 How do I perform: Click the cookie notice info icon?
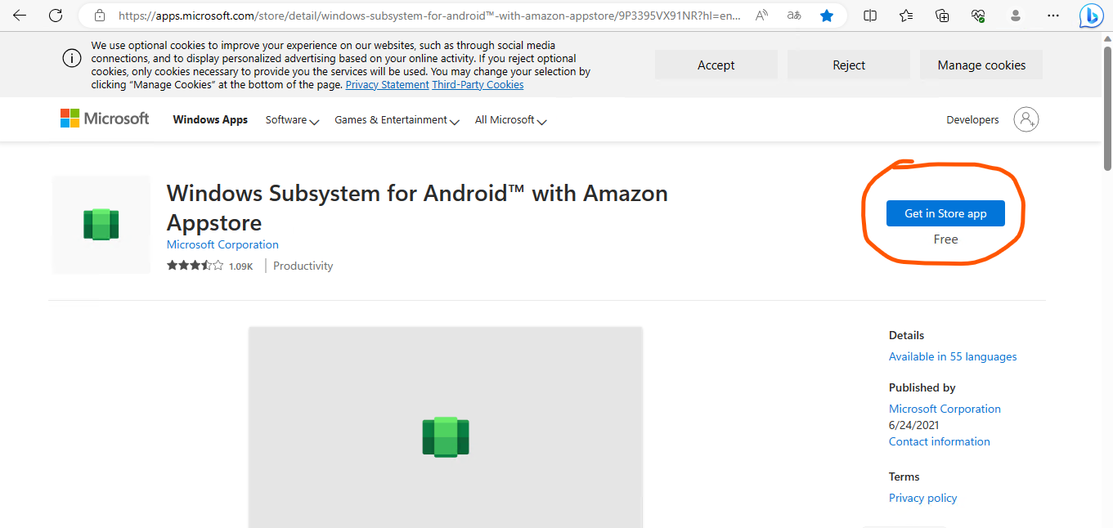(x=72, y=58)
